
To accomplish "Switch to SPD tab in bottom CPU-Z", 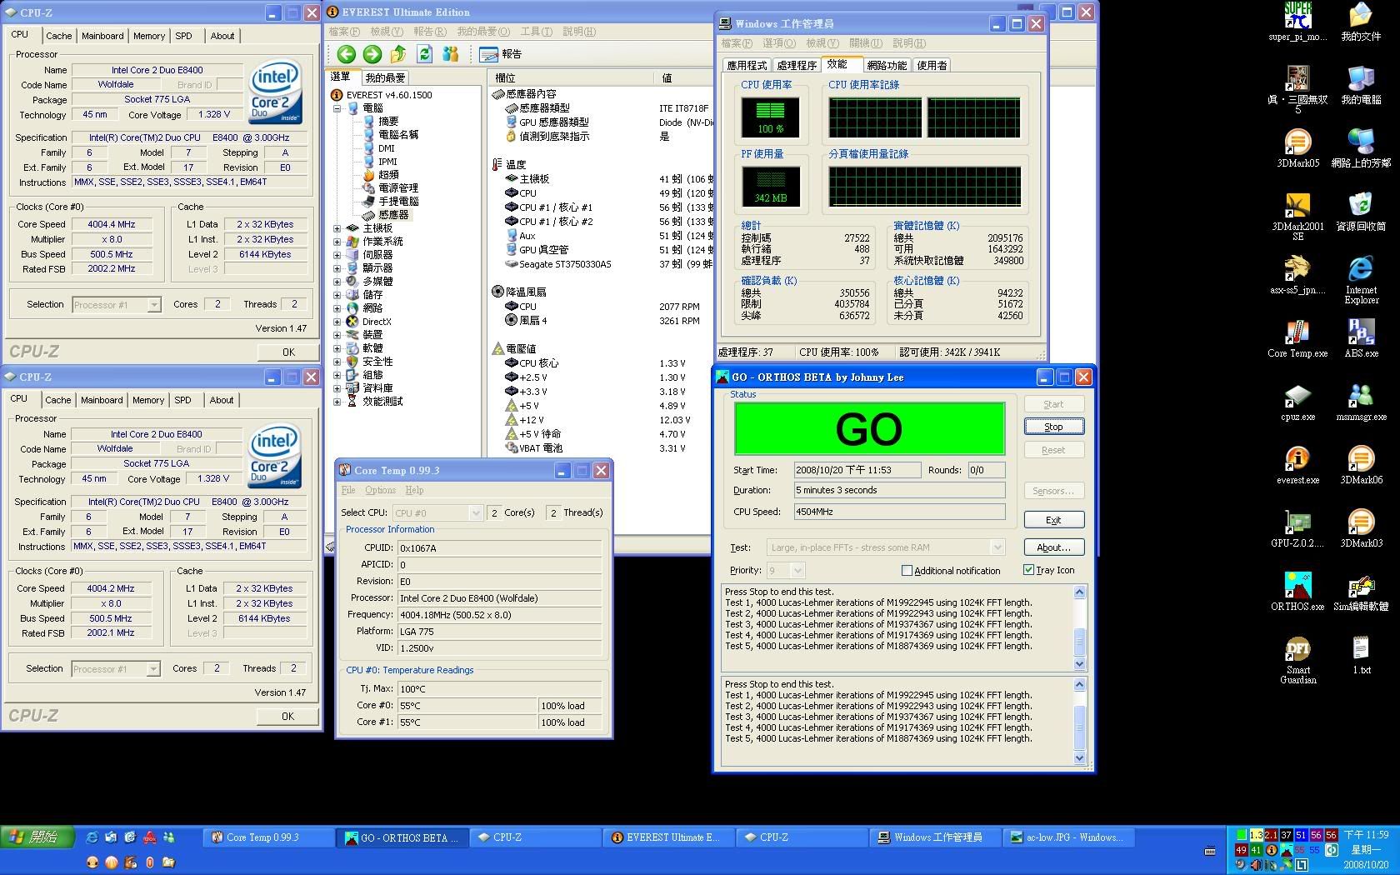I will point(182,400).
